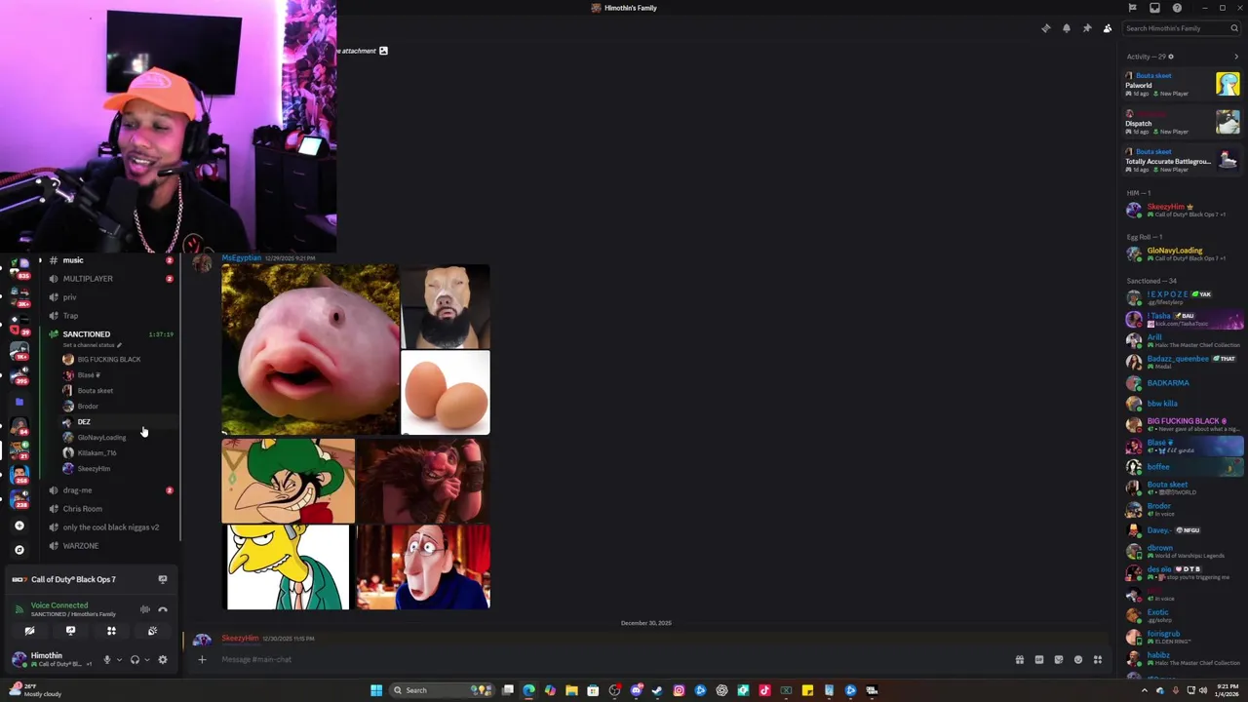1248x702 pixels.
Task: Open the emoji picker
Action: click(x=1078, y=660)
